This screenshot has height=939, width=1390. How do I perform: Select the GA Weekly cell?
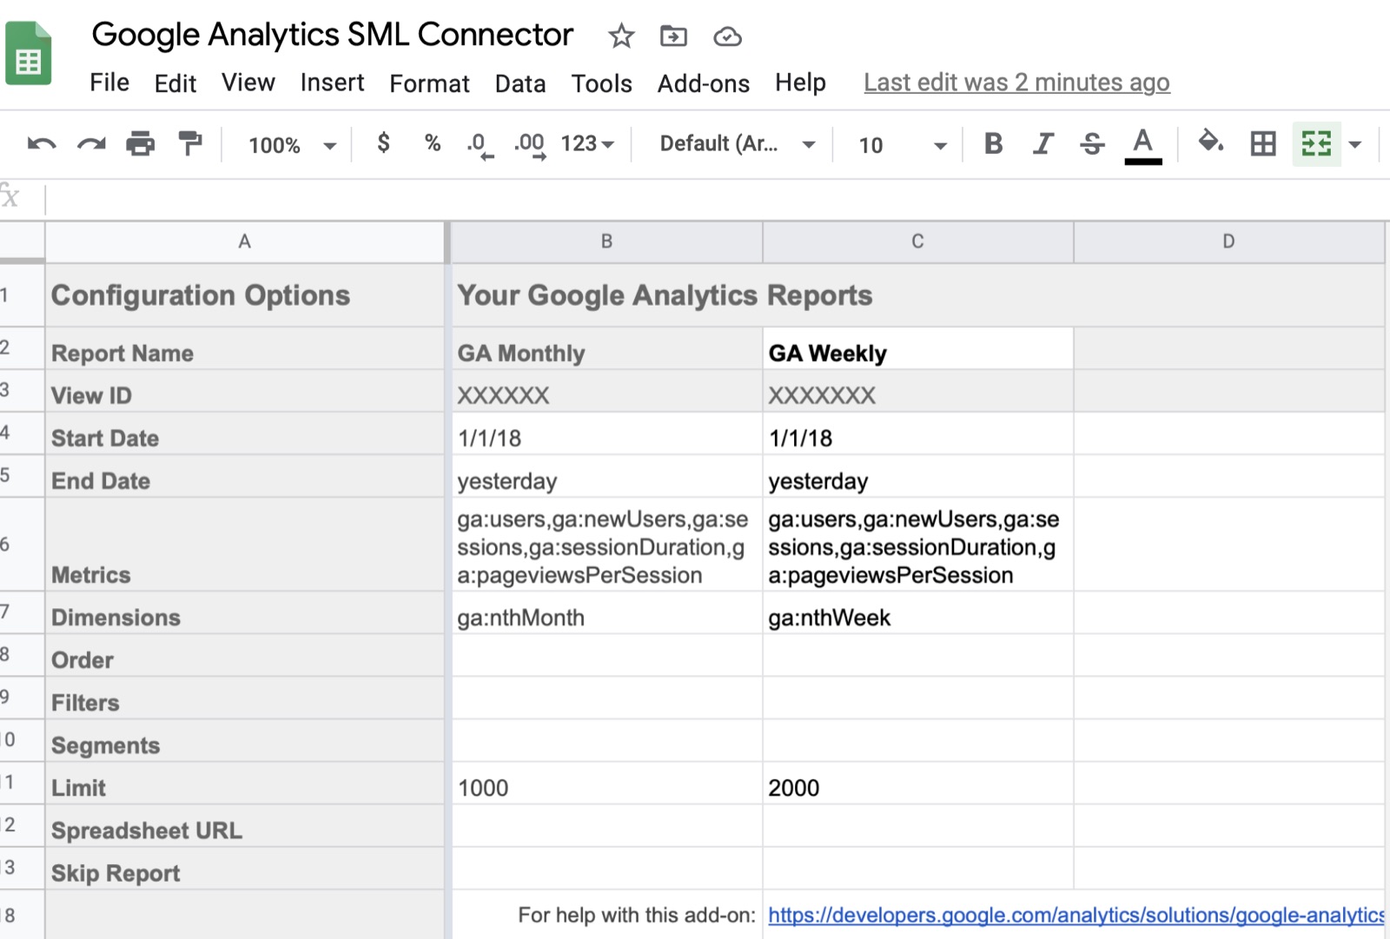(917, 349)
